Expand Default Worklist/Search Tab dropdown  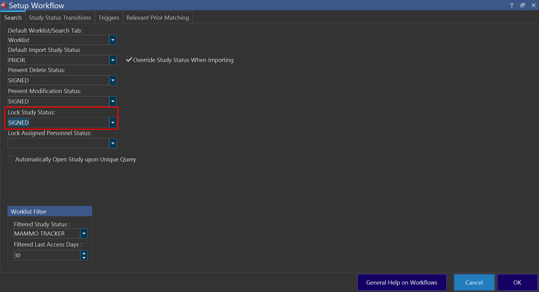tap(113, 40)
